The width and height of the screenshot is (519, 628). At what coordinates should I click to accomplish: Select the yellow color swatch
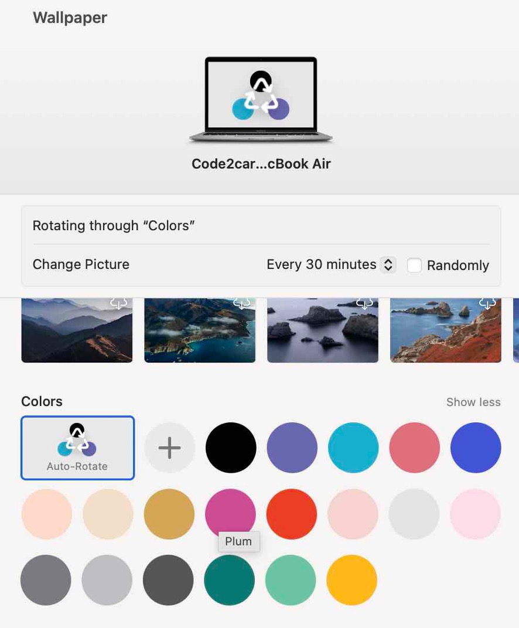point(351,580)
